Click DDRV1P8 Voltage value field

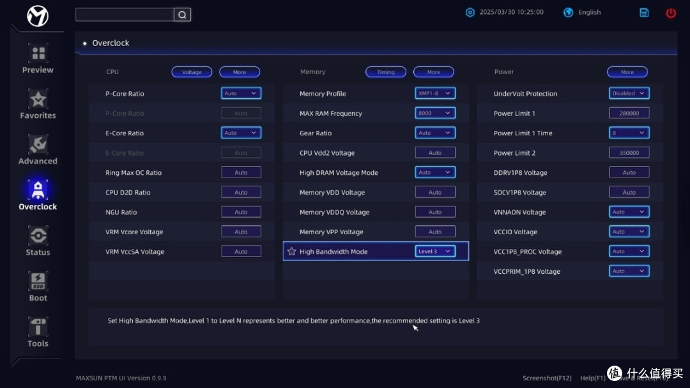(629, 172)
